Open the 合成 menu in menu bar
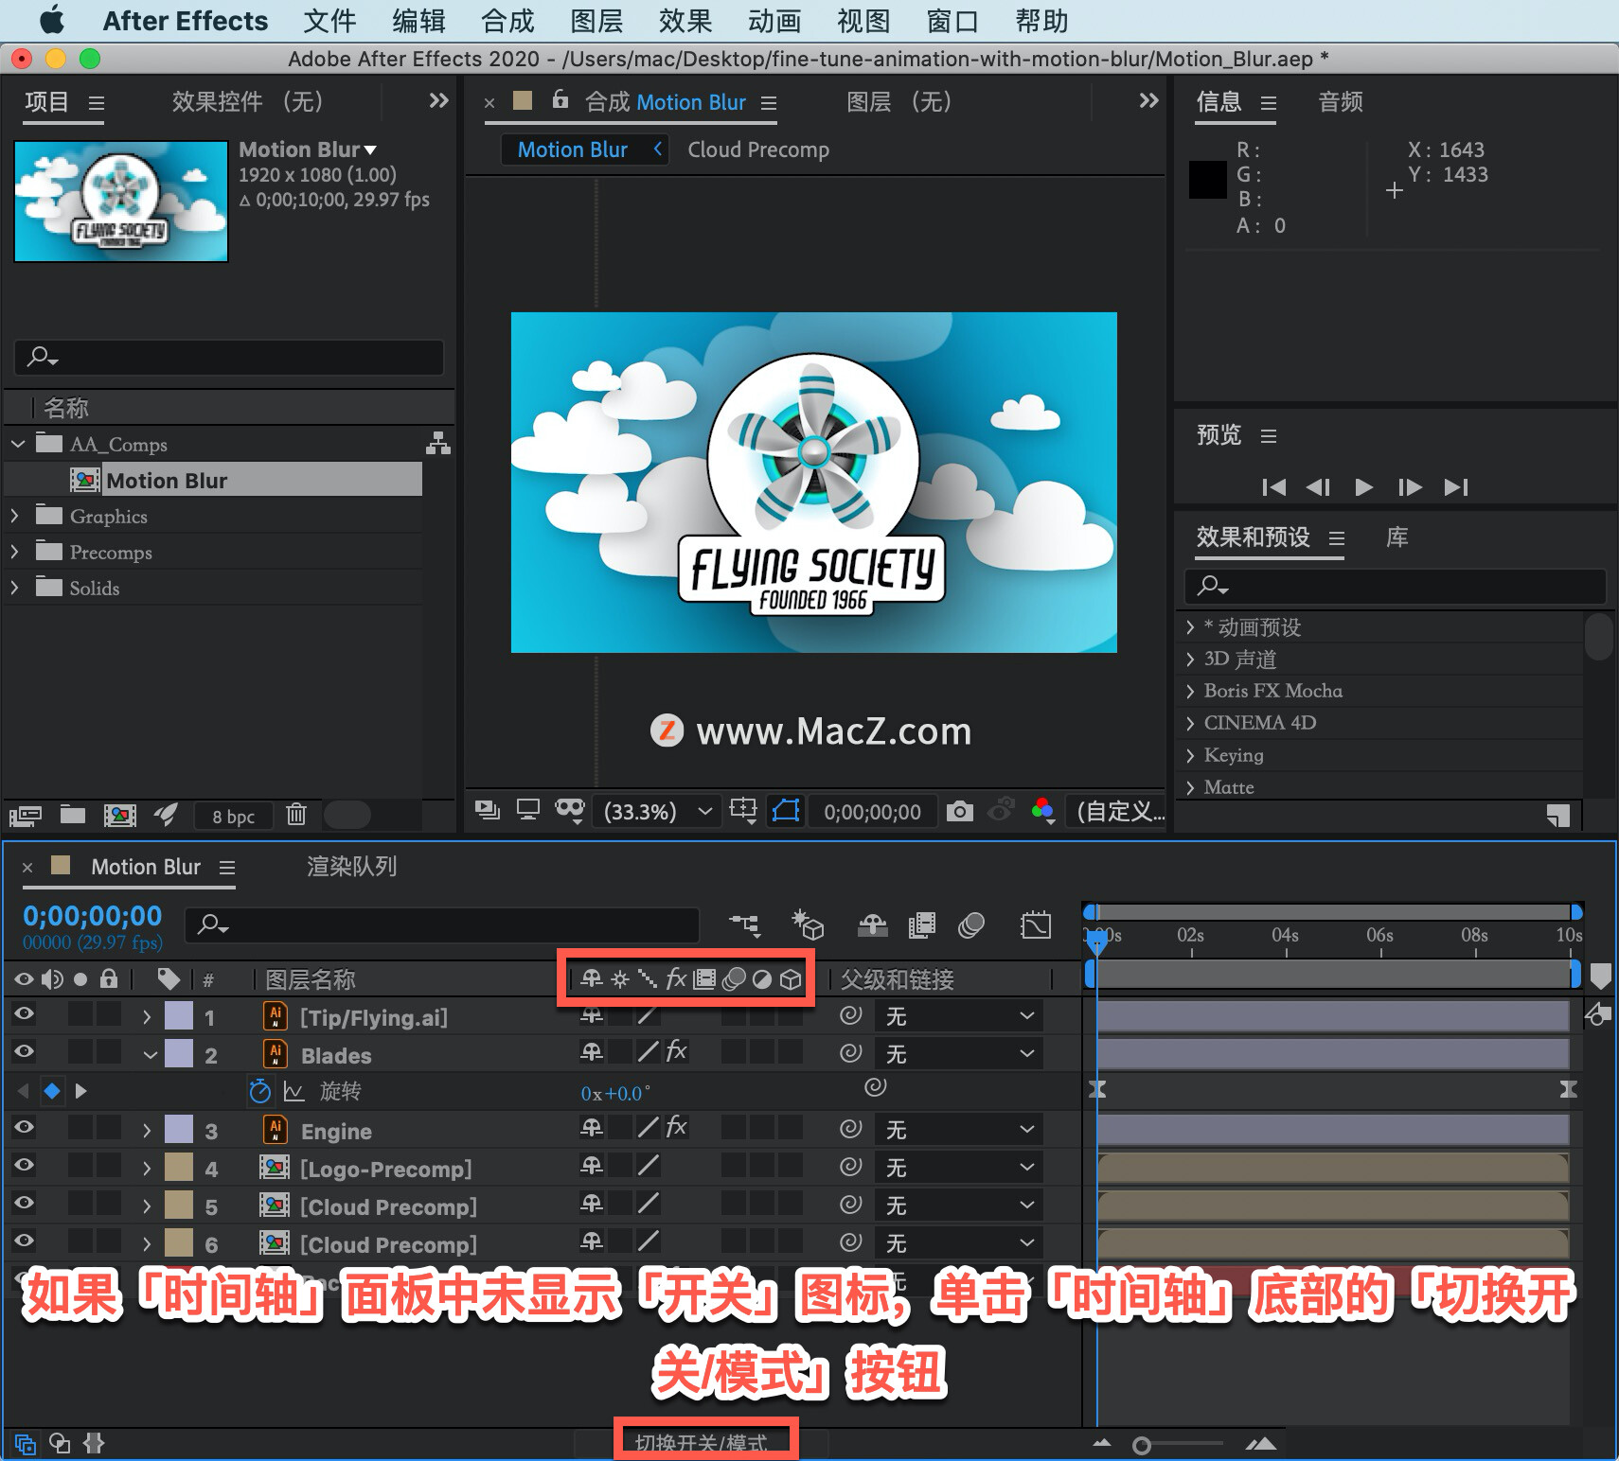Screen dimensions: 1619x1461 pos(507,21)
